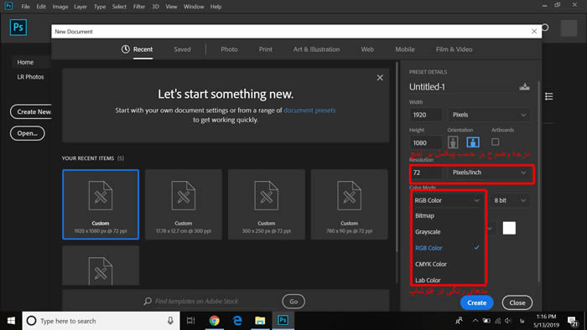Click the Open... button
The image size is (587, 330).
pos(28,133)
